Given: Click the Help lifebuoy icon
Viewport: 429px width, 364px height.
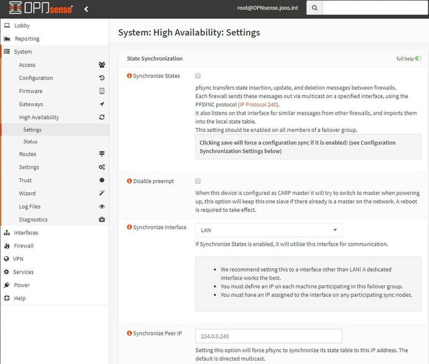Looking at the screenshot, I should [x=7, y=298].
